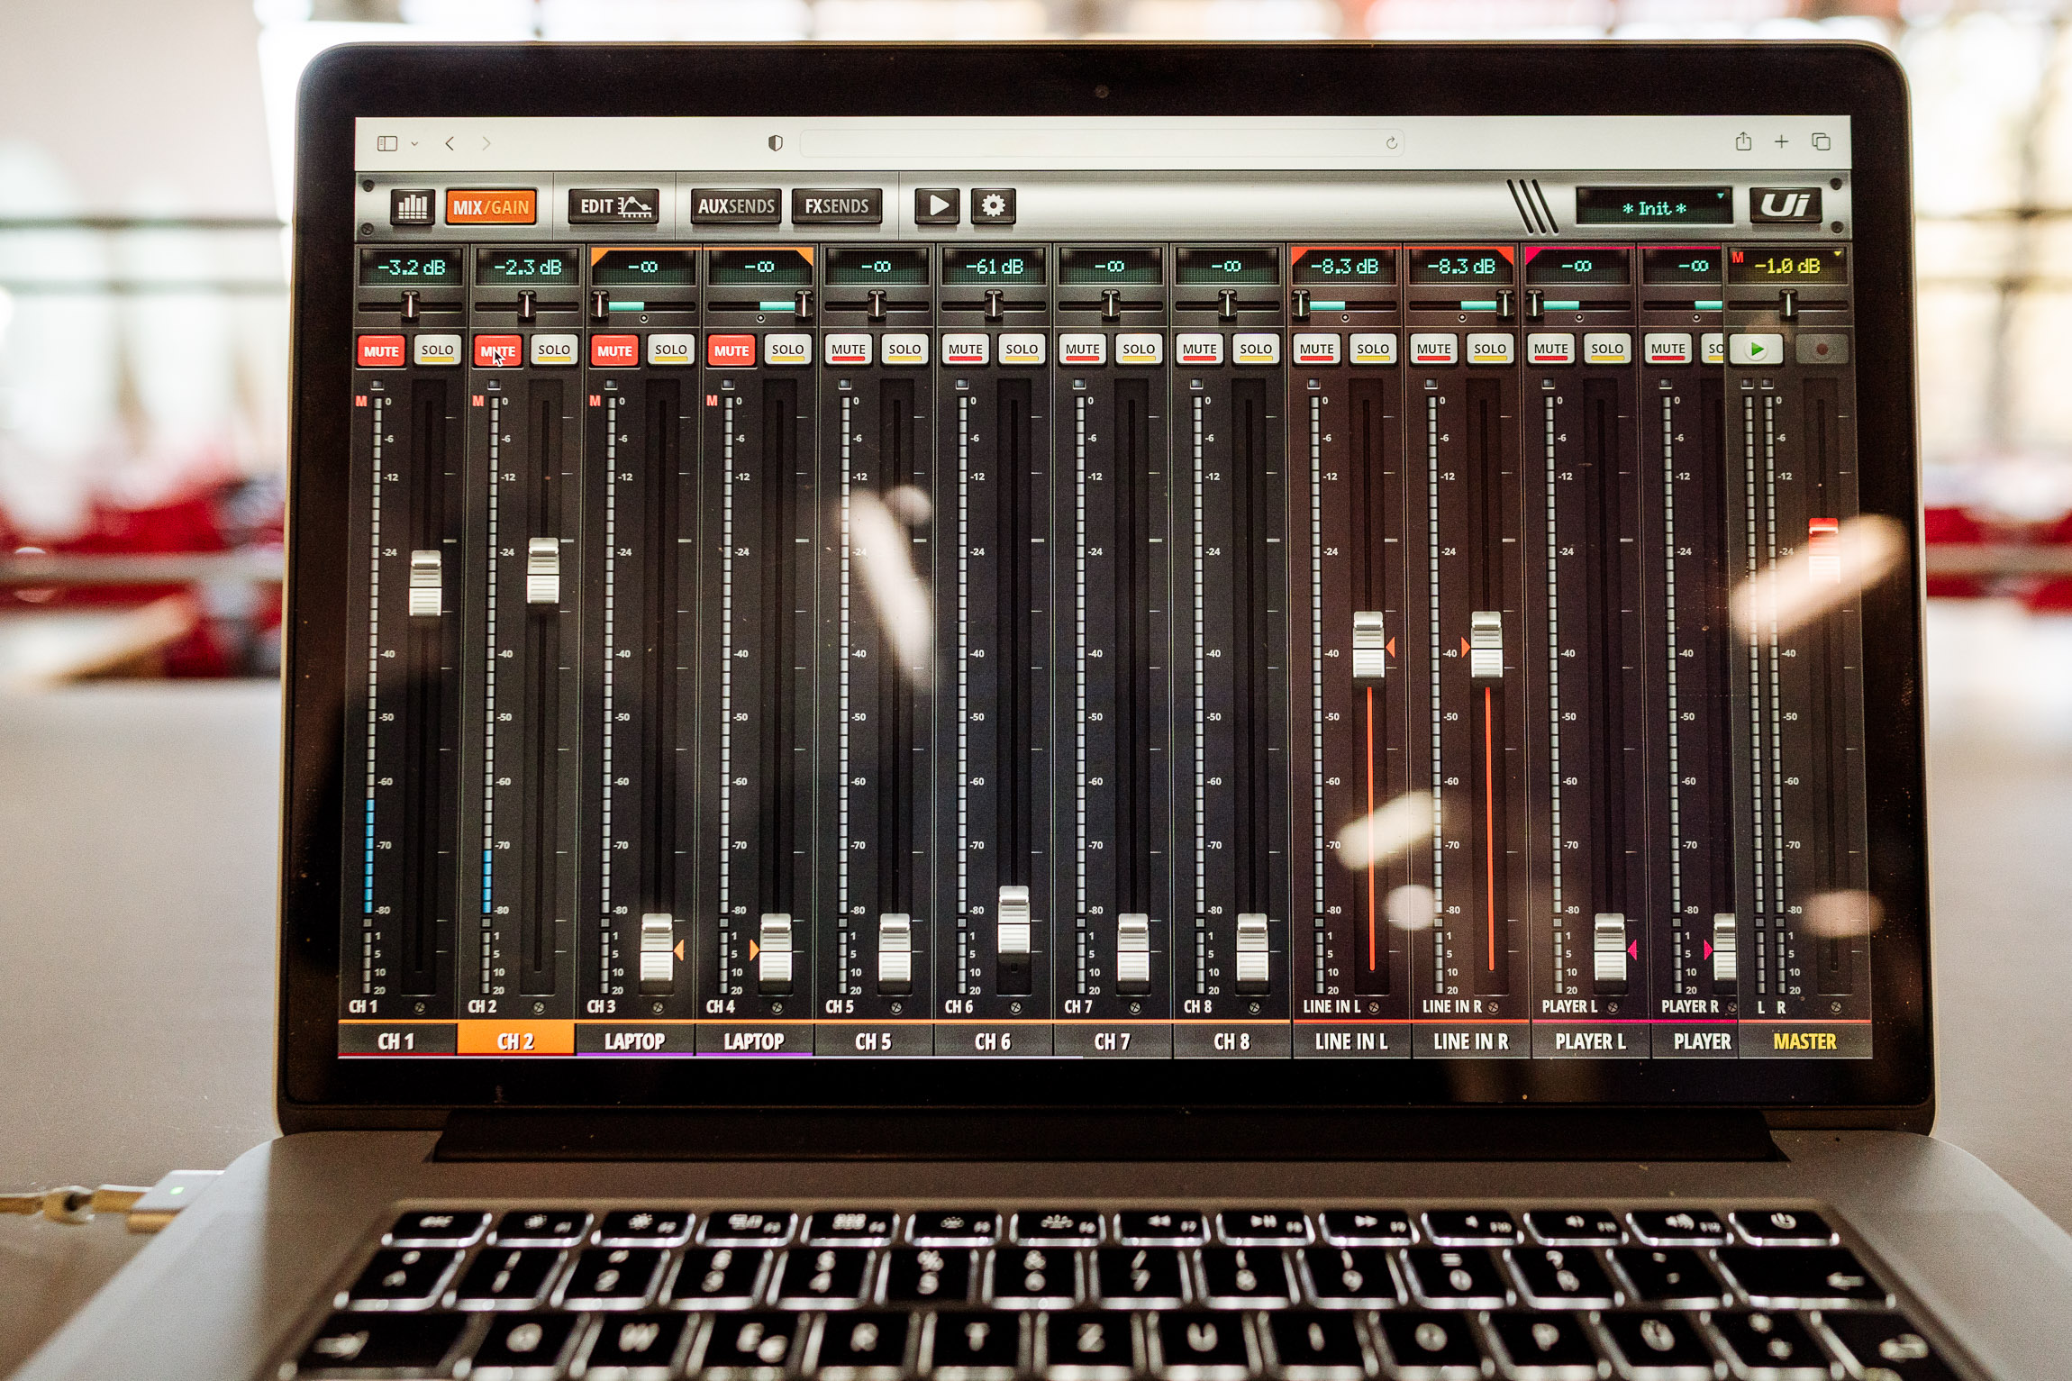This screenshot has width=2072, height=1381.
Task: Toggle MUTE on CH 4 LAPTOP channel
Action: pos(732,351)
